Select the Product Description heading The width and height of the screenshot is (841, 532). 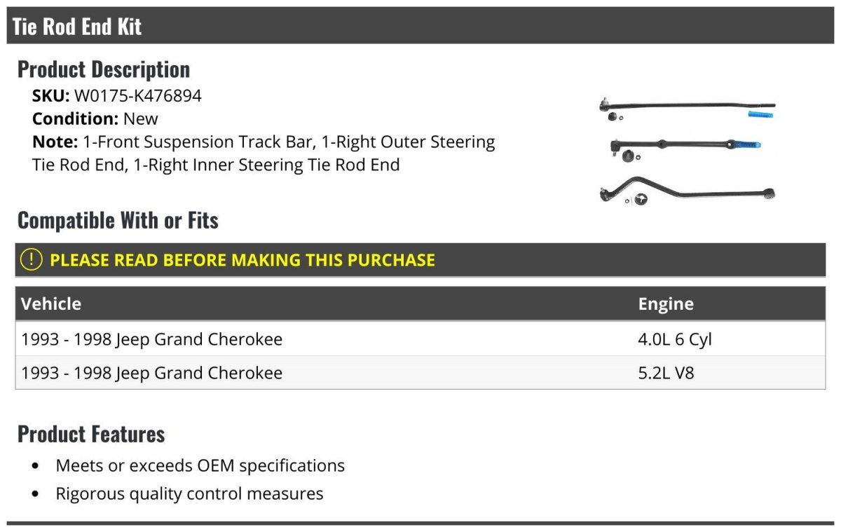pyautogui.click(x=104, y=69)
